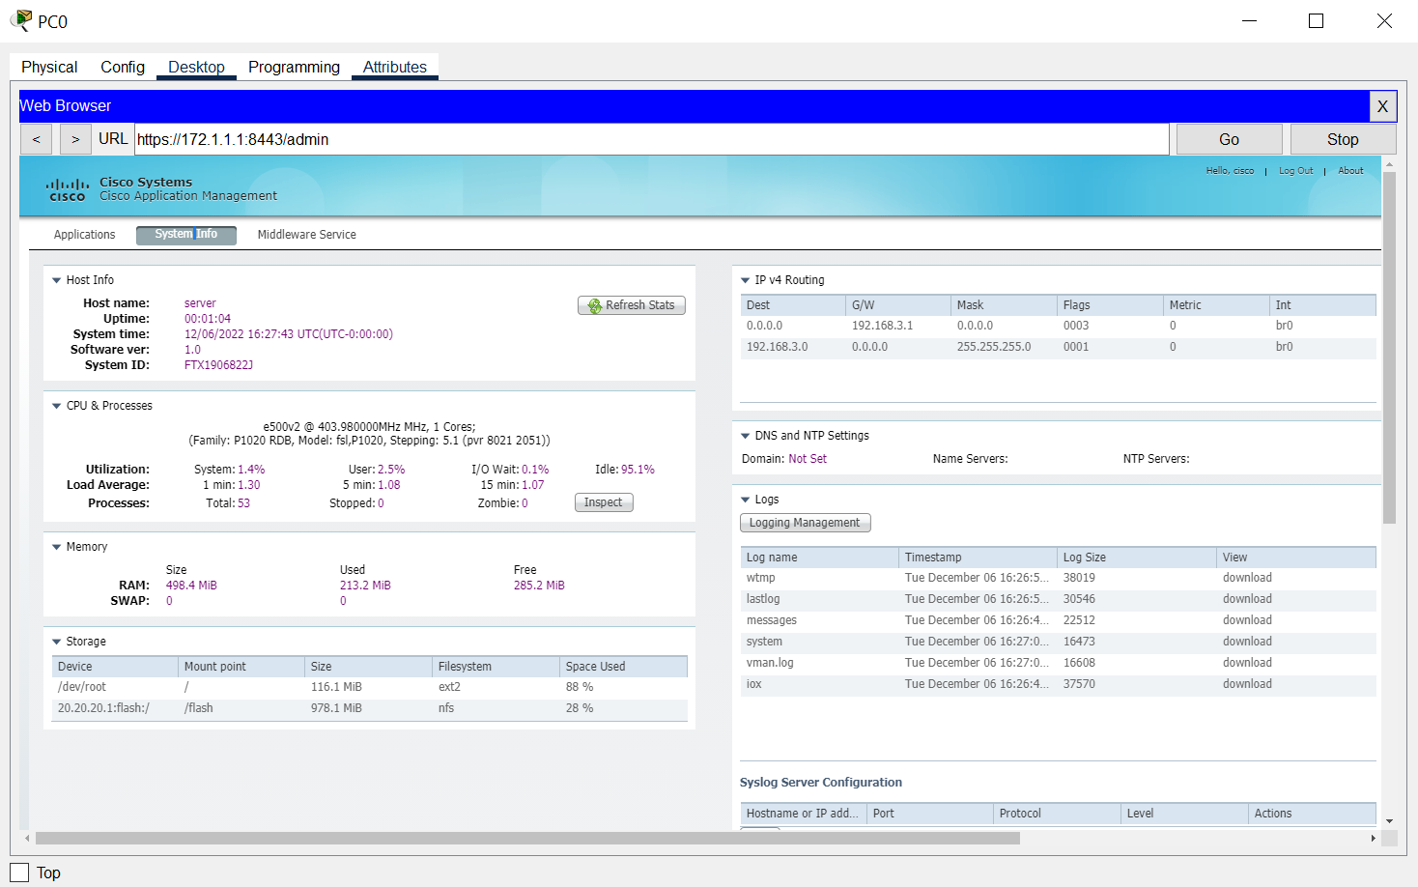Click the Inspect button under Processes
Image resolution: width=1418 pixels, height=887 pixels.
(x=603, y=502)
